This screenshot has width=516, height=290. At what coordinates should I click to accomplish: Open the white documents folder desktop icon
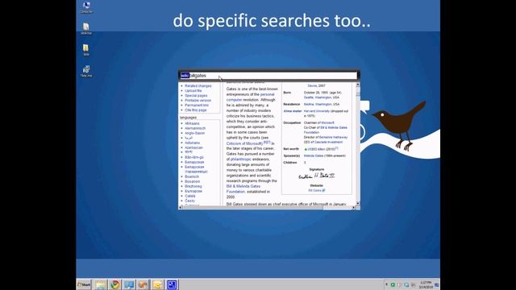pos(86,29)
